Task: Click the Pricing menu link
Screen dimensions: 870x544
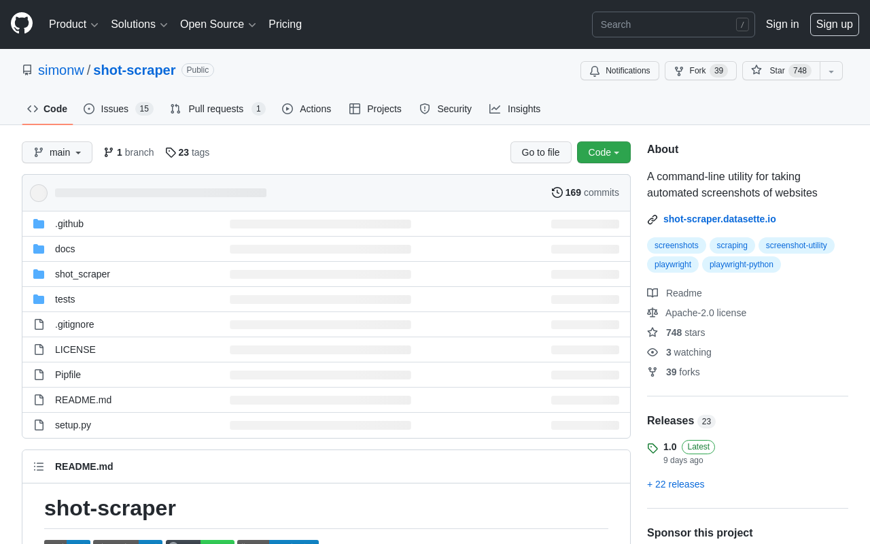Action: [285, 24]
